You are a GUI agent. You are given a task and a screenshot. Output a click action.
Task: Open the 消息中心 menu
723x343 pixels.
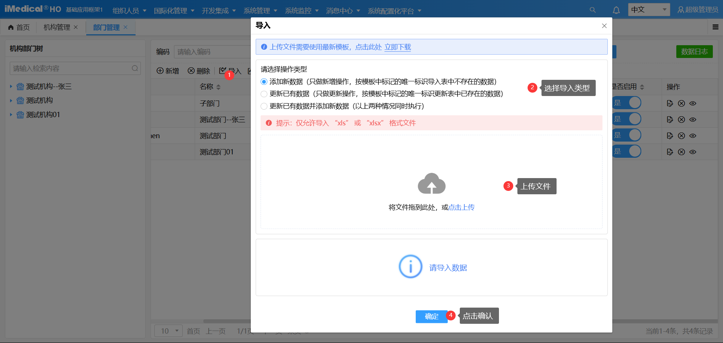point(343,11)
